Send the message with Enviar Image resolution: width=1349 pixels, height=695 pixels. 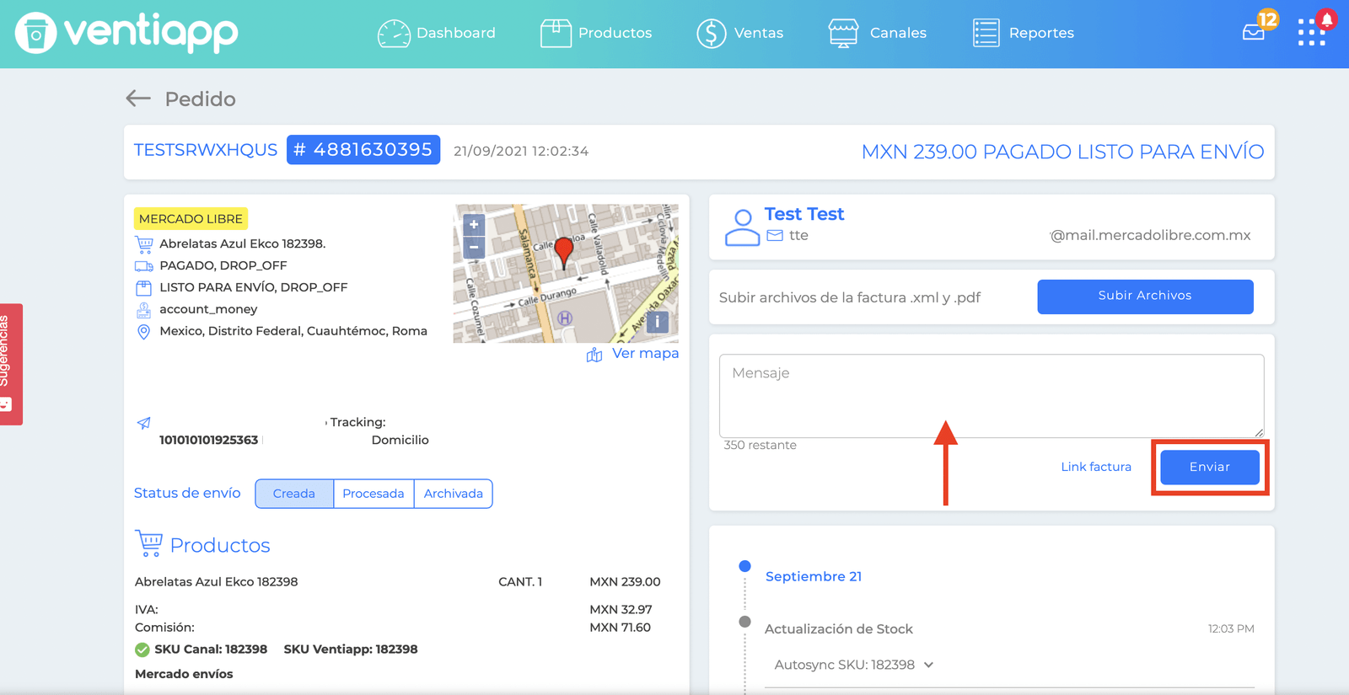tap(1210, 468)
